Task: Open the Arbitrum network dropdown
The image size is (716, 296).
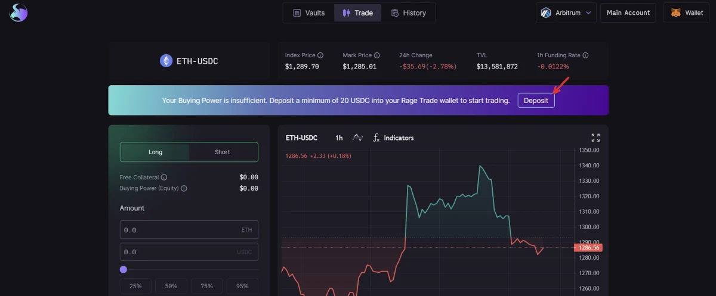Action: [566, 13]
